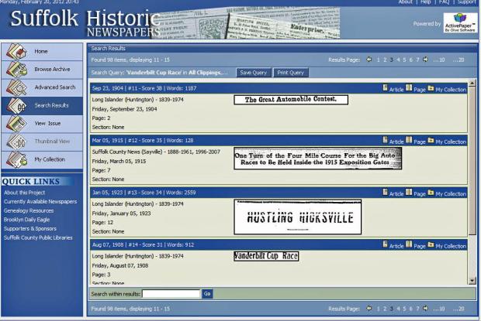Go to previous results page with top left arrow
Viewport: 481px width, 321px height.
click(x=369, y=60)
